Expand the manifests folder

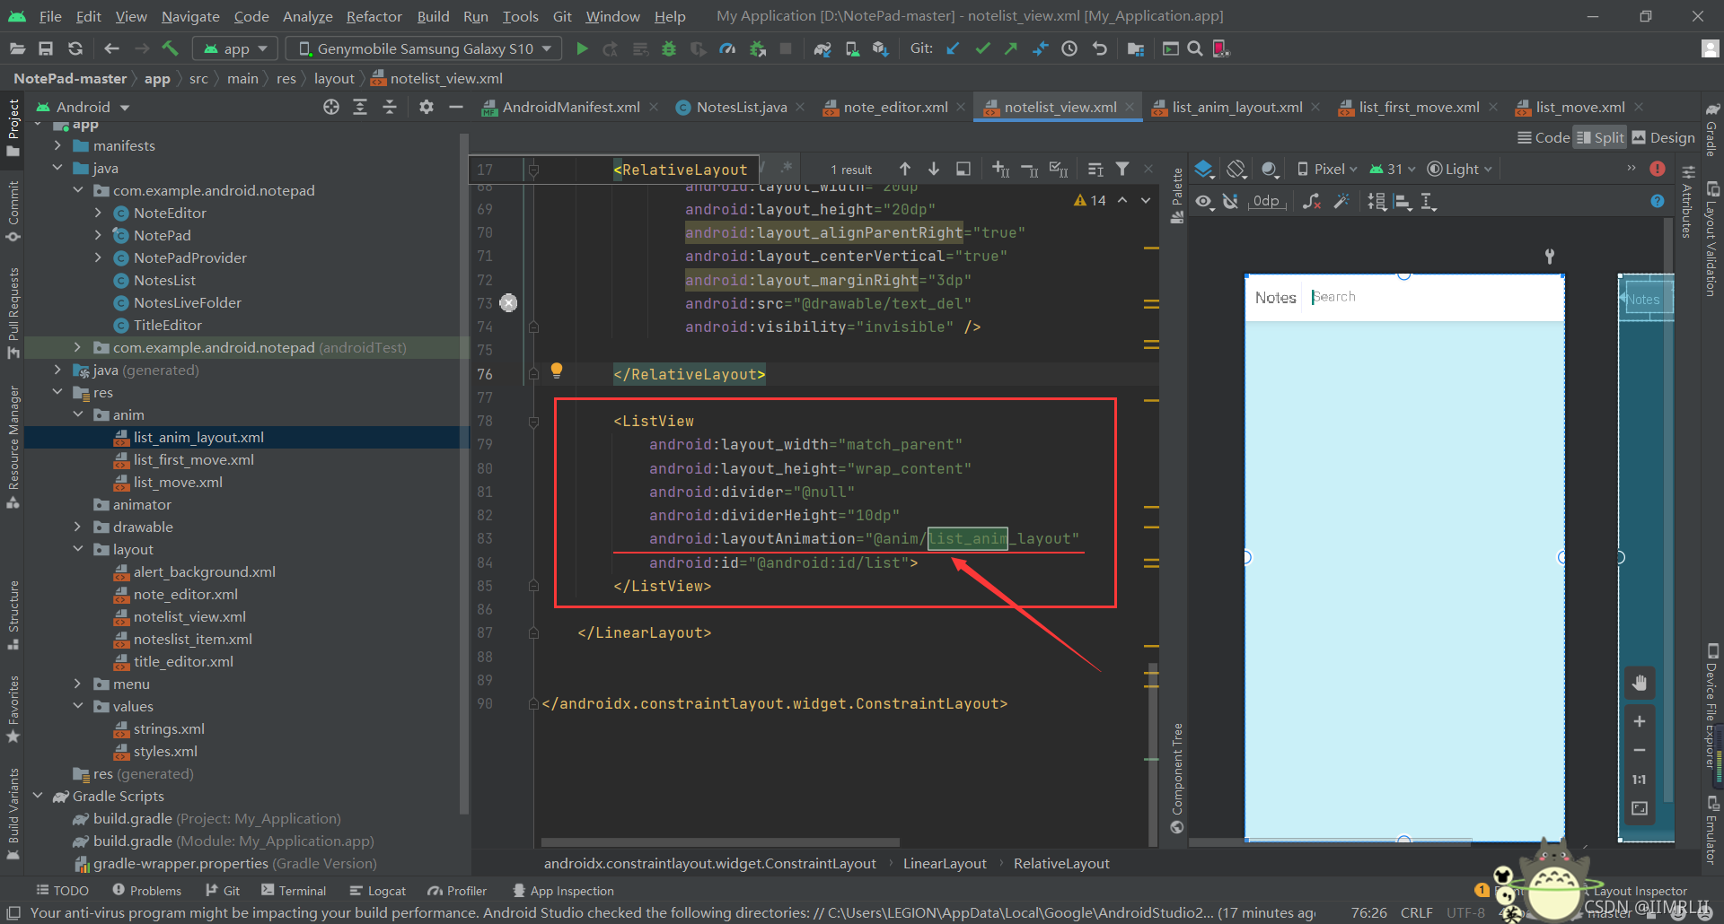57,145
